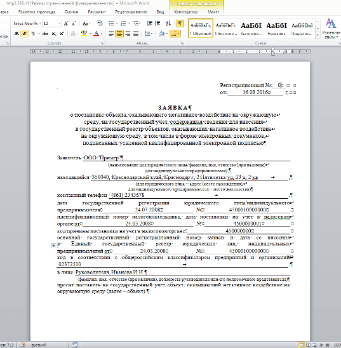Click the 16.08.2016 date cell

coord(255,92)
